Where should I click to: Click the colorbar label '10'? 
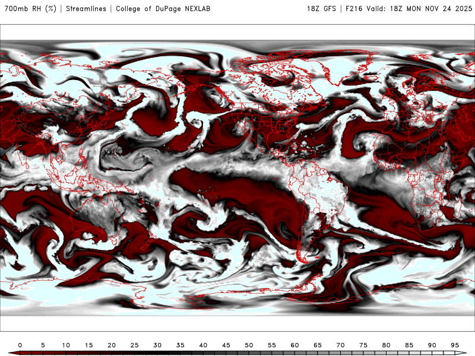point(66,345)
